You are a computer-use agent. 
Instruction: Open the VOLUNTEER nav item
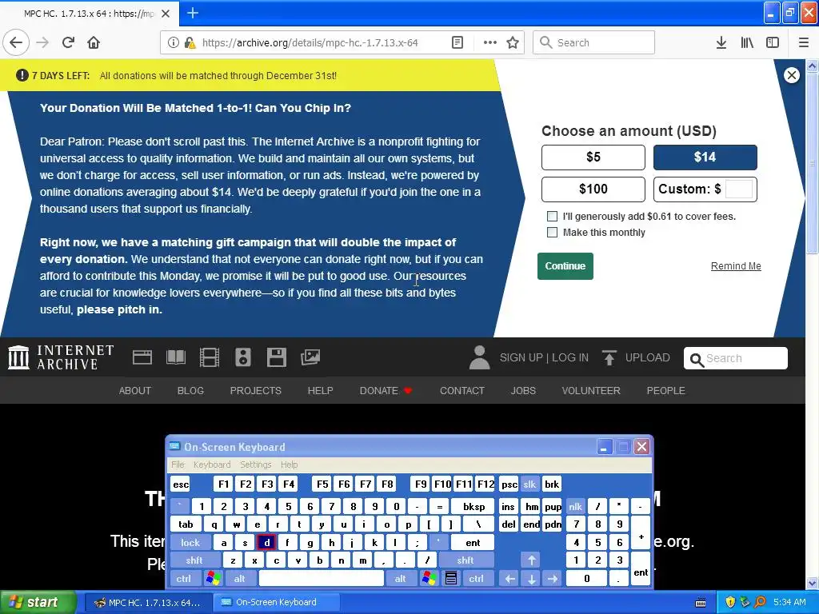click(x=591, y=390)
